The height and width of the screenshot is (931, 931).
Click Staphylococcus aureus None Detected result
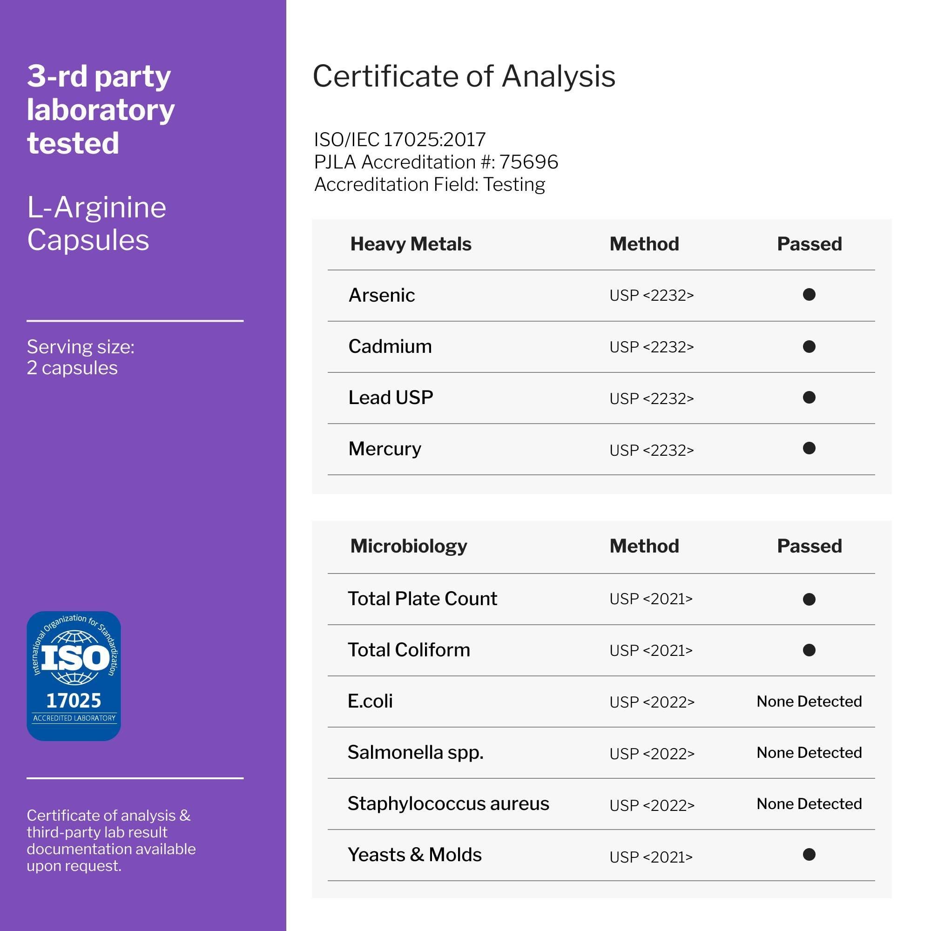point(809,803)
